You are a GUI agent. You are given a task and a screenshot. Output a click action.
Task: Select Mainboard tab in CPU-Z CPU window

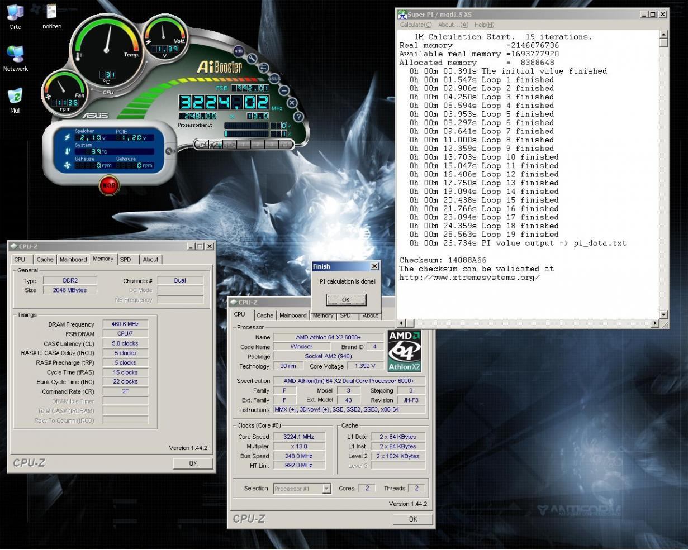(x=293, y=315)
